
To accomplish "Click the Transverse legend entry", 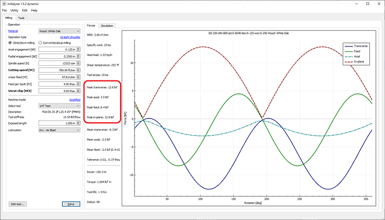I will pyautogui.click(x=356, y=46).
